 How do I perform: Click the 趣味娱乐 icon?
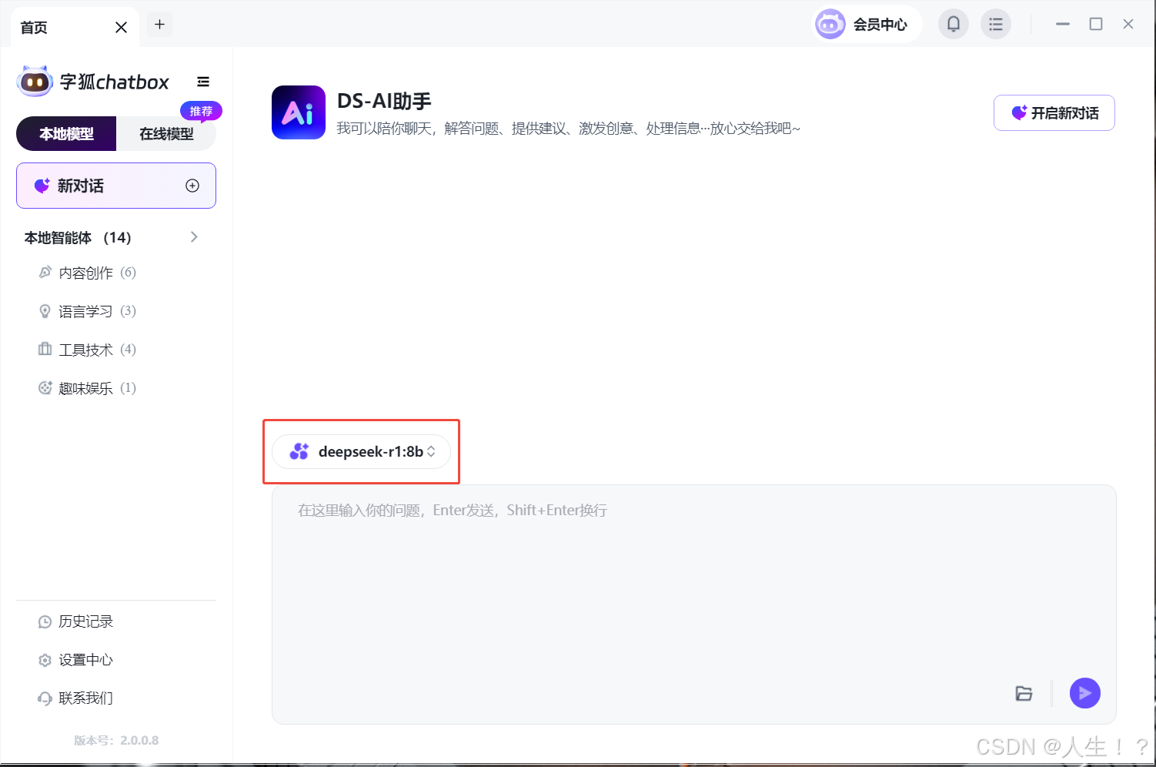[x=45, y=388]
